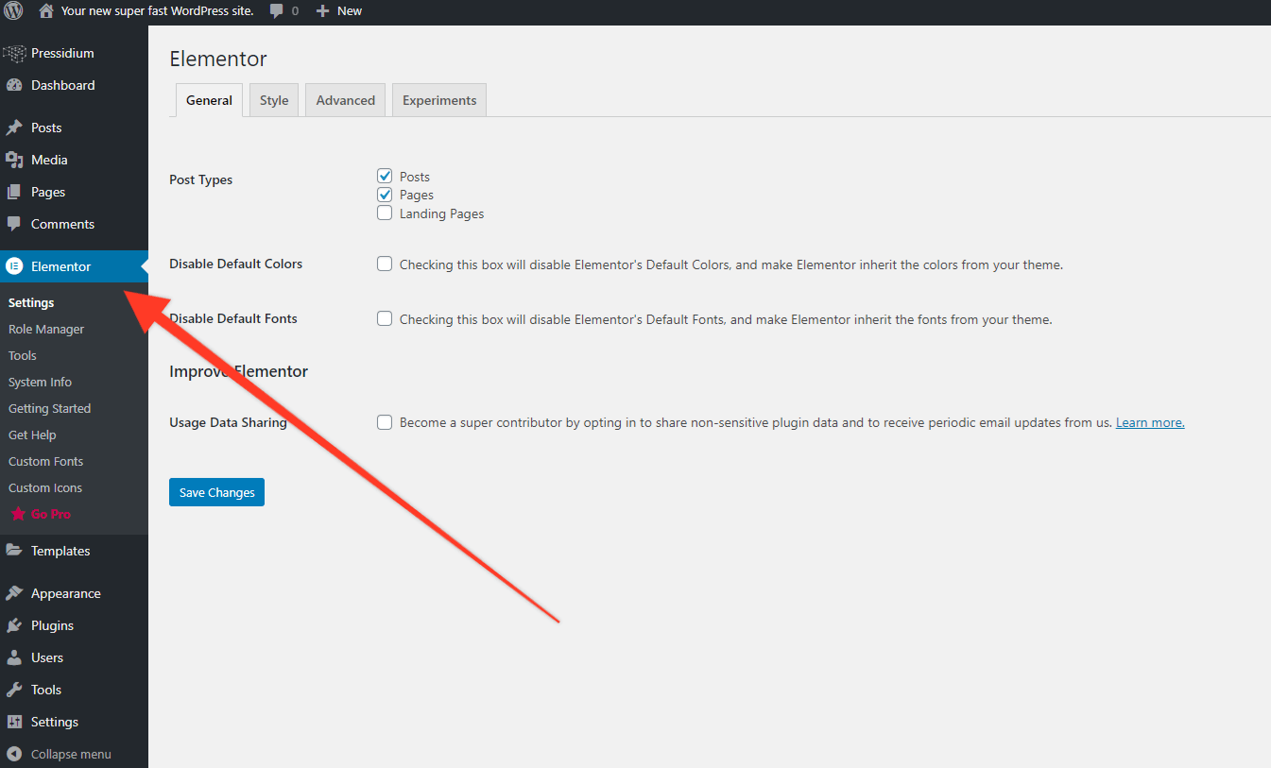Screen dimensions: 1271x768
Task: Open the Settings submenu item under Elementor
Action: pos(31,302)
